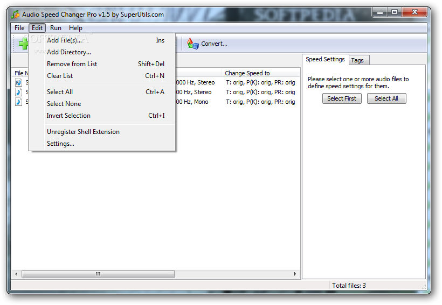Image resolution: width=442 pixels, height=305 pixels.
Task: Click the file icon in the row ending 000 Hz, Stereo
Action: [x=19, y=82]
